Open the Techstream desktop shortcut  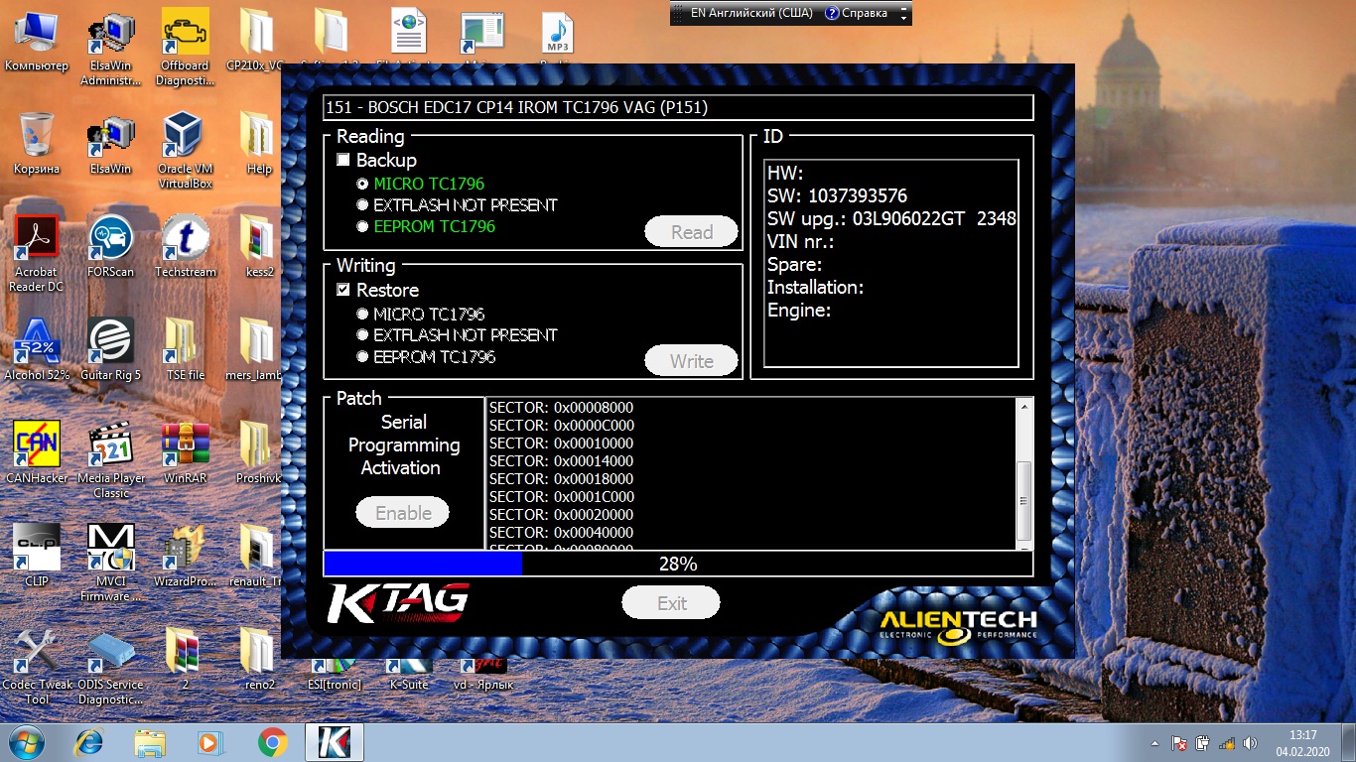pyautogui.click(x=185, y=247)
